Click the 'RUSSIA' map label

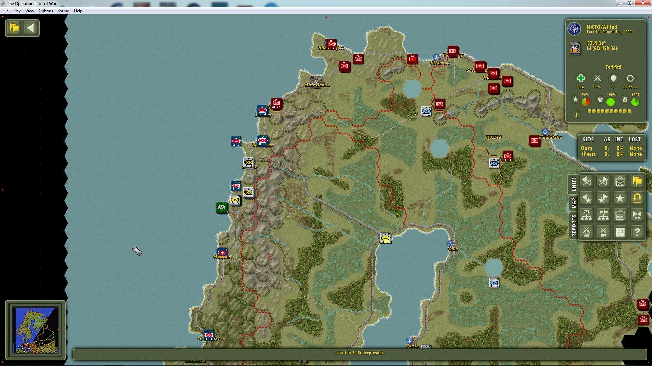click(494, 137)
